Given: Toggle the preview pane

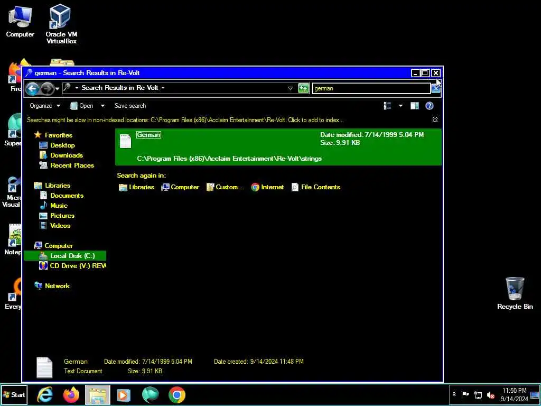Looking at the screenshot, I should [415, 106].
